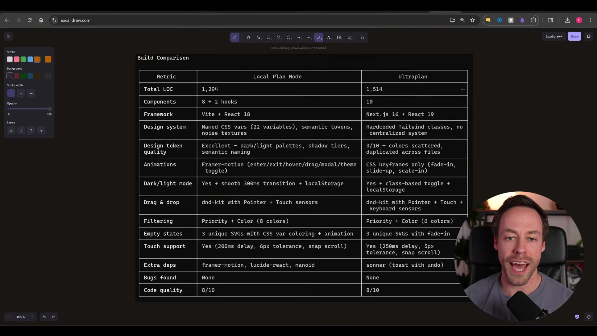Open browser zoom control in address bar
The height and width of the screenshot is (336, 597).
(463, 20)
